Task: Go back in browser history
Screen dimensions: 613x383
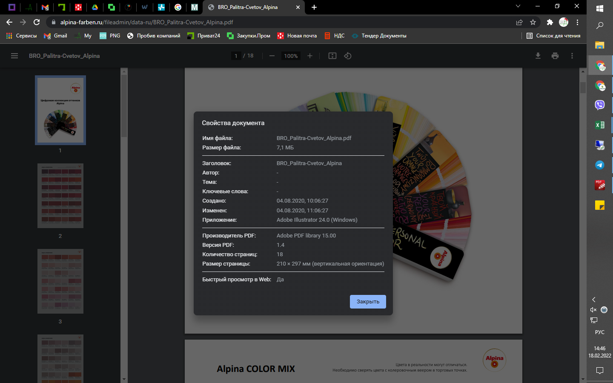Action: point(9,22)
